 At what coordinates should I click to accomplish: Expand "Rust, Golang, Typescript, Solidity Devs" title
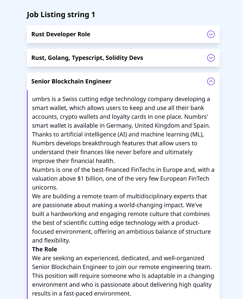87,58
